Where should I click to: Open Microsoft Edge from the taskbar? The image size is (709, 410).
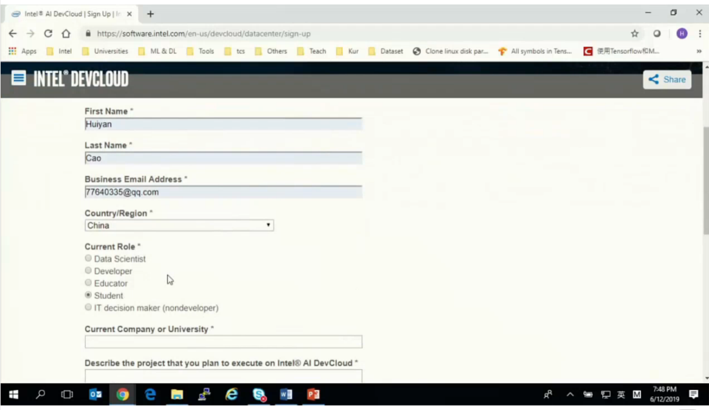(x=150, y=395)
